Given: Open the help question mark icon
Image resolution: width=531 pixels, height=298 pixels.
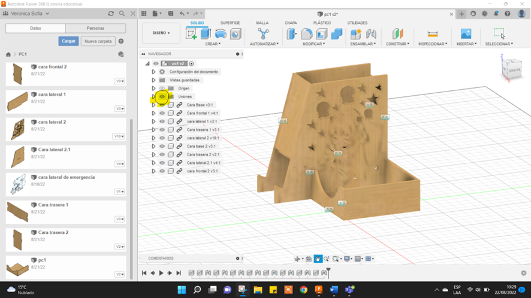Looking at the screenshot, I should (507, 14).
